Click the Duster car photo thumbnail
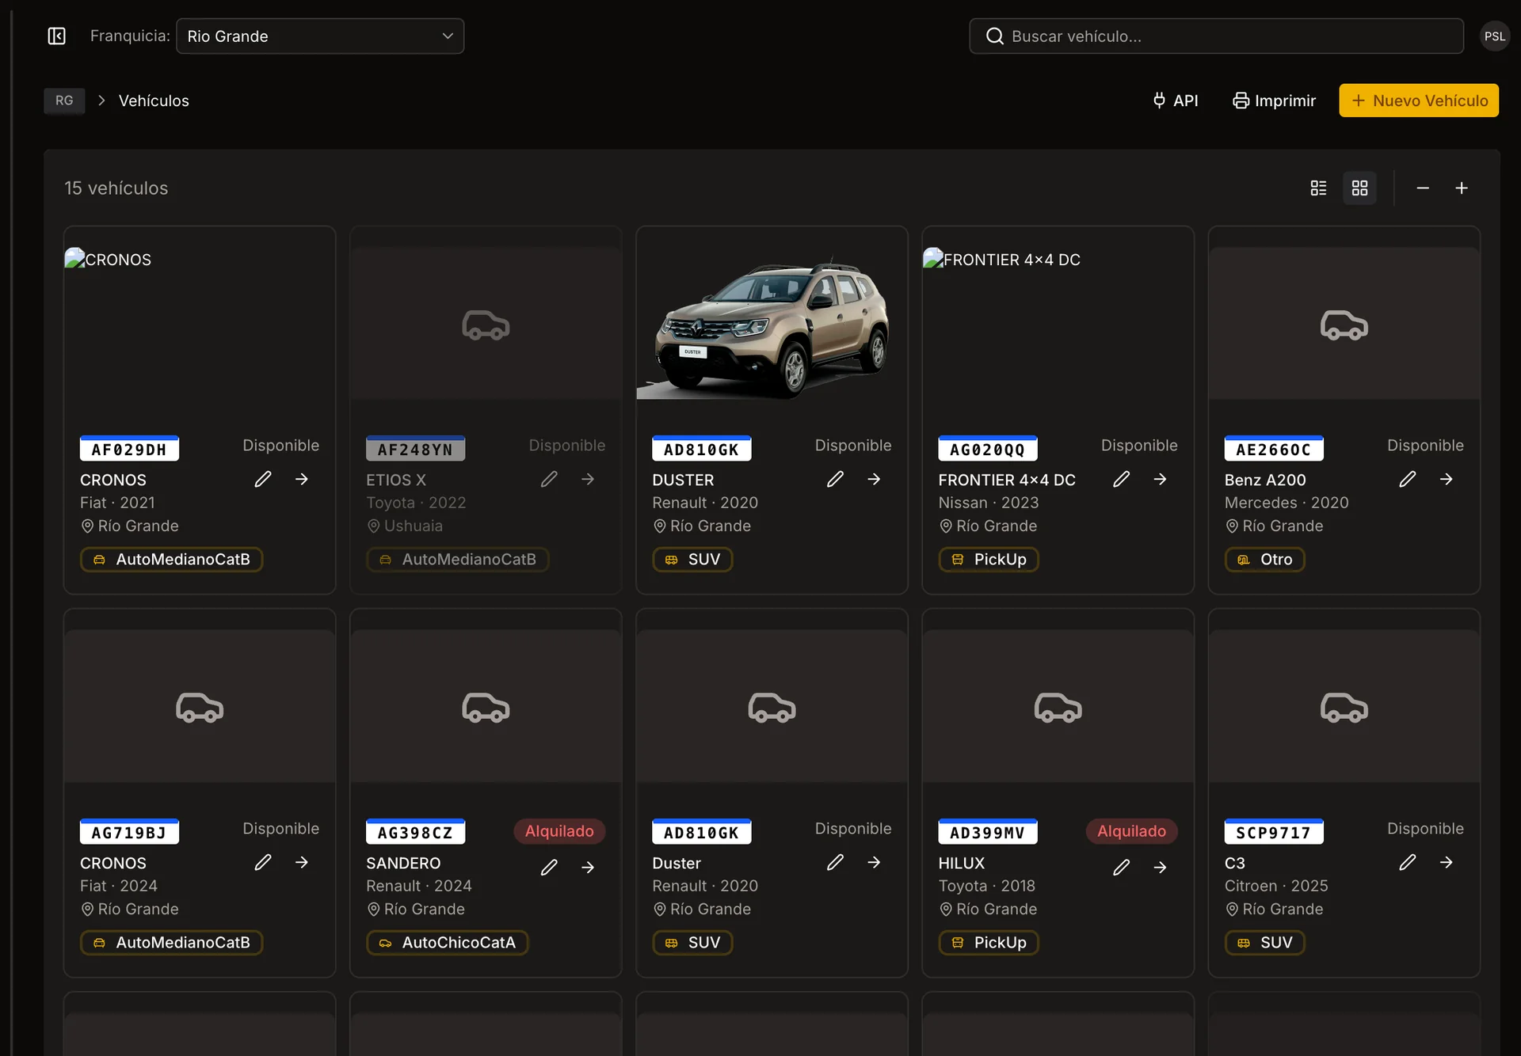 [x=772, y=325]
